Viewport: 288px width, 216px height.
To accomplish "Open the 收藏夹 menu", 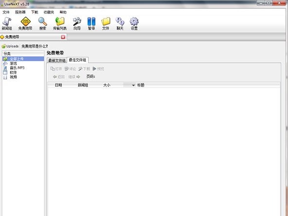I will (x=49, y=12).
